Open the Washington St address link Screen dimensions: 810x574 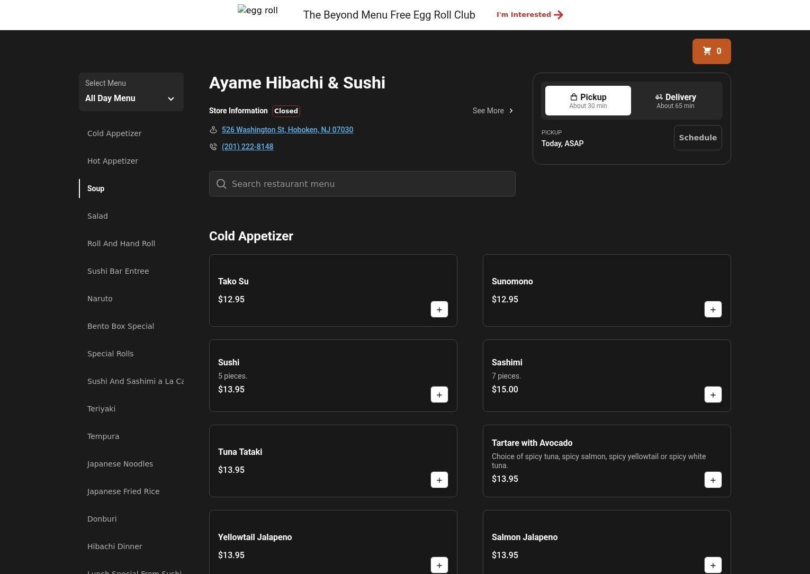[x=287, y=130]
